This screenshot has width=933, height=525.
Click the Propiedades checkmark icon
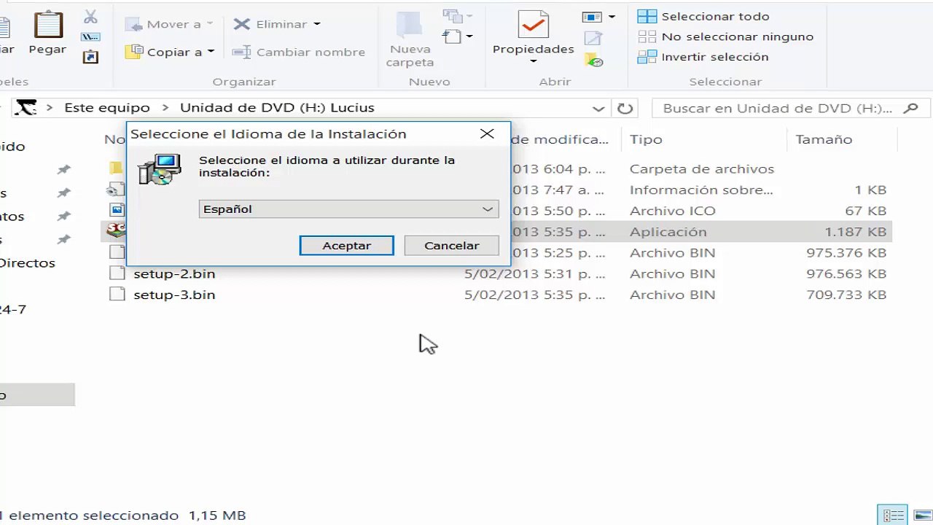533,24
